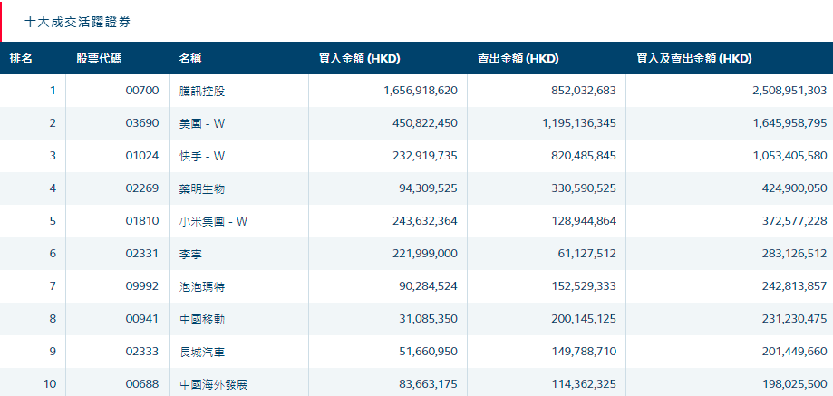The width and height of the screenshot is (833, 396).
Task: Select the name 中國海外發展
Action: point(214,384)
